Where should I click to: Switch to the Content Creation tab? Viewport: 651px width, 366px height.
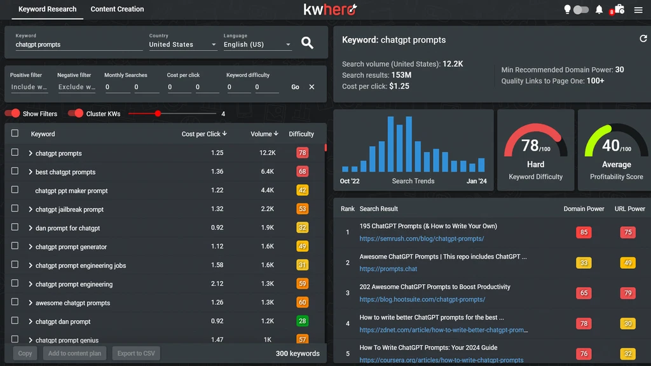coord(117,10)
